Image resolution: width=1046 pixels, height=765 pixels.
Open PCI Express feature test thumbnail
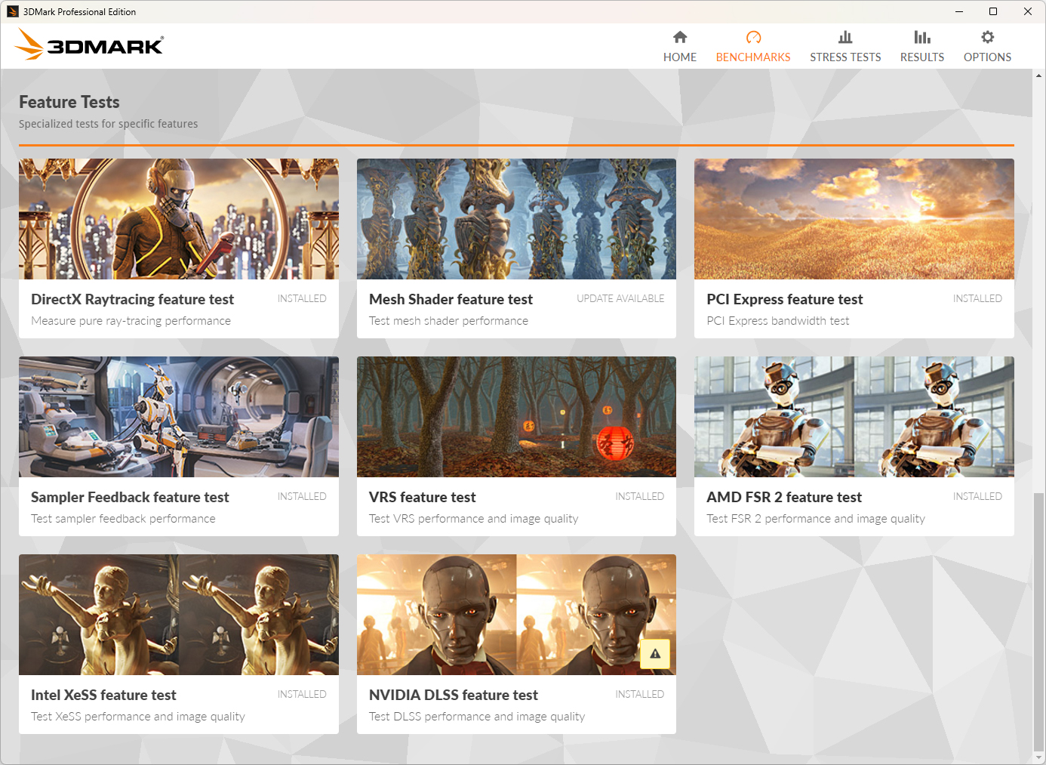pyautogui.click(x=854, y=219)
